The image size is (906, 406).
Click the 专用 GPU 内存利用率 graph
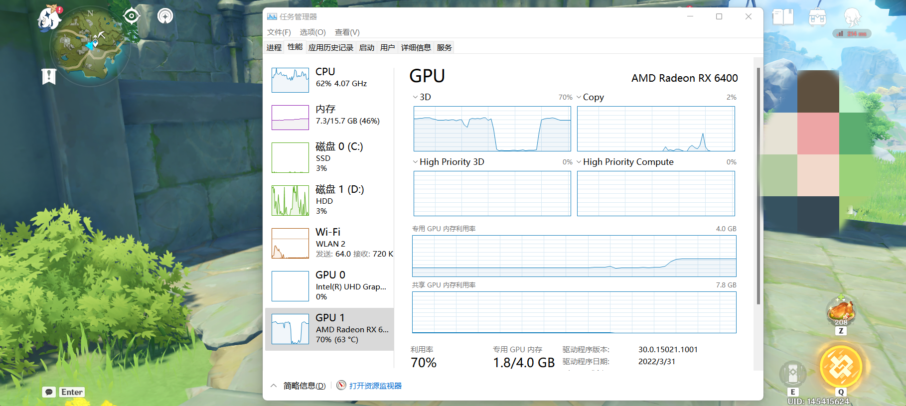tap(574, 256)
